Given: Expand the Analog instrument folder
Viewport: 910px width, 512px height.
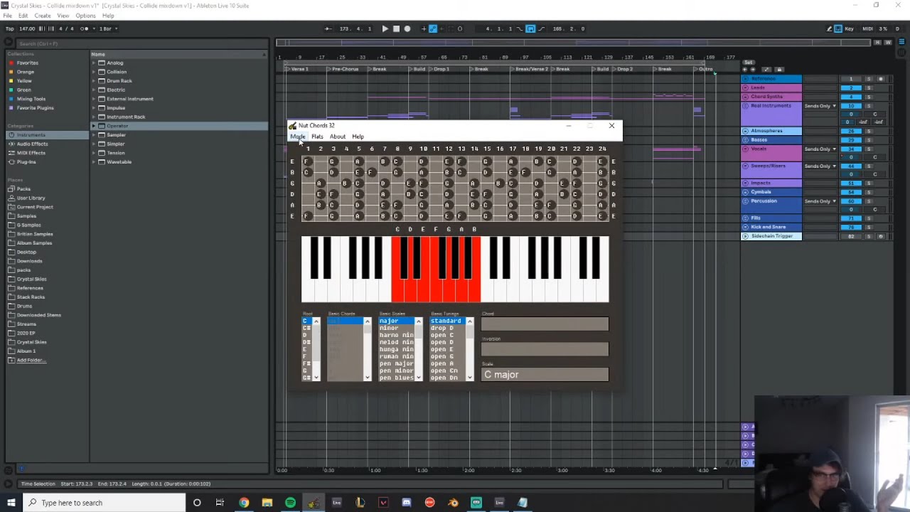Looking at the screenshot, I should click(x=93, y=63).
